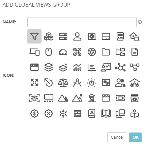Cancel the Add Global Views Group dialog

(117, 137)
